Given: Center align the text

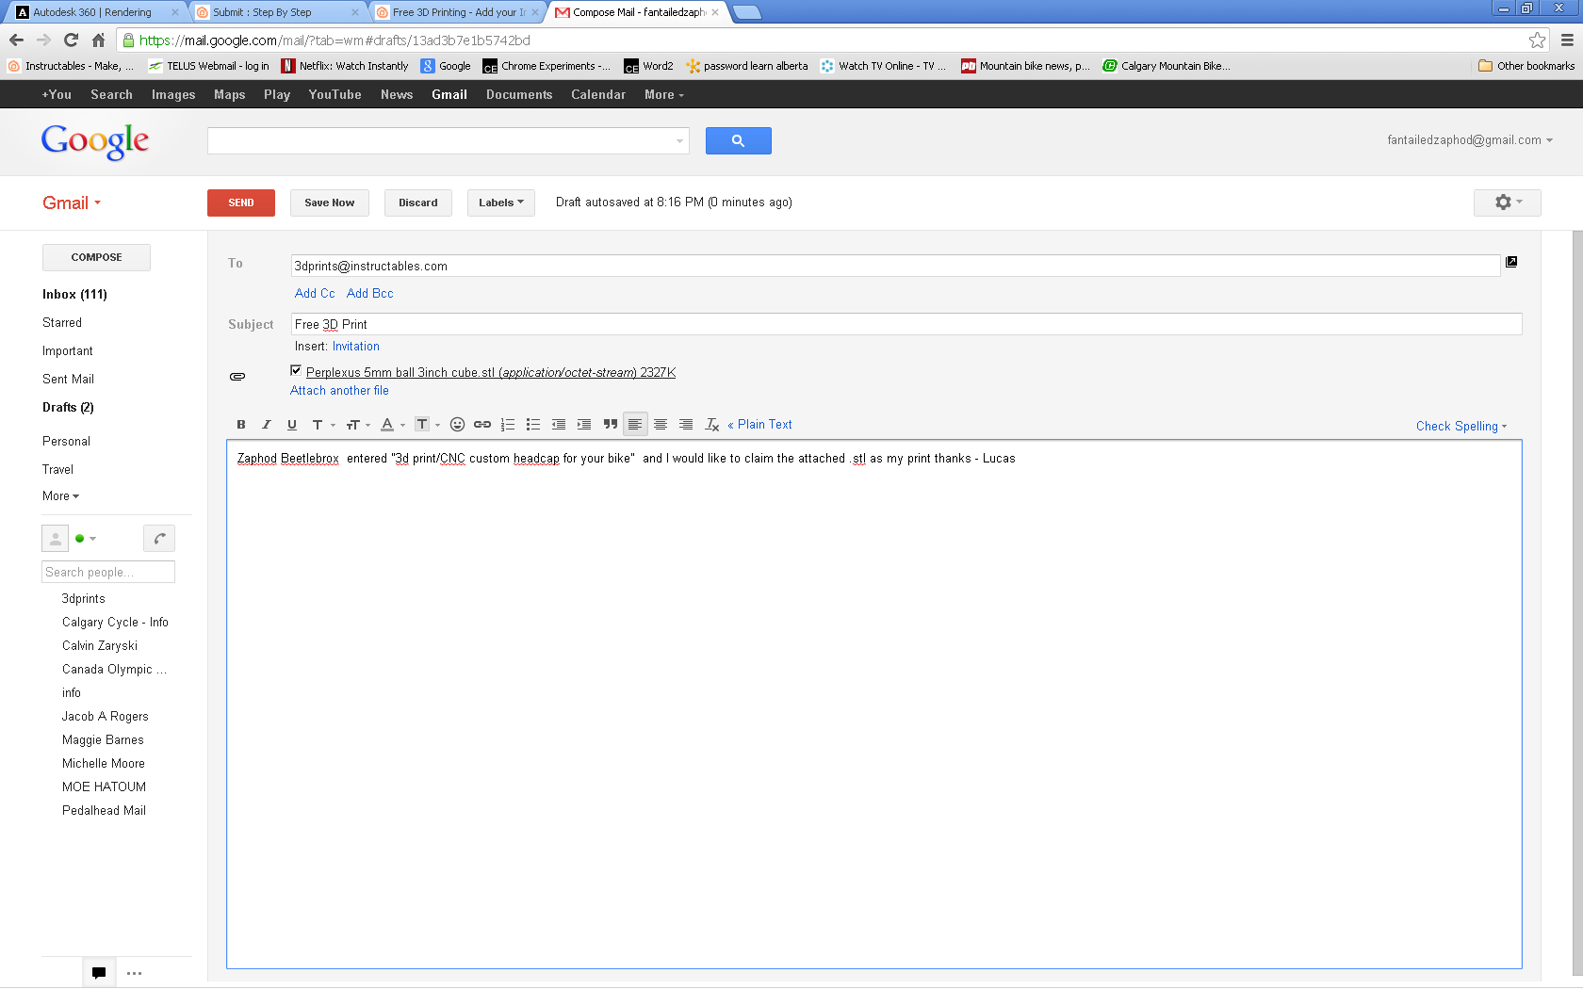Looking at the screenshot, I should (661, 425).
